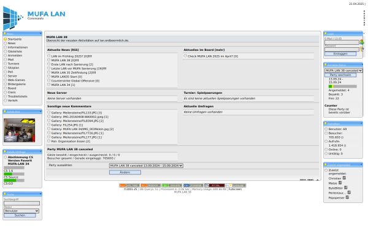
Task: Open Bildergalerie in the menu
Action: click(x=17, y=84)
